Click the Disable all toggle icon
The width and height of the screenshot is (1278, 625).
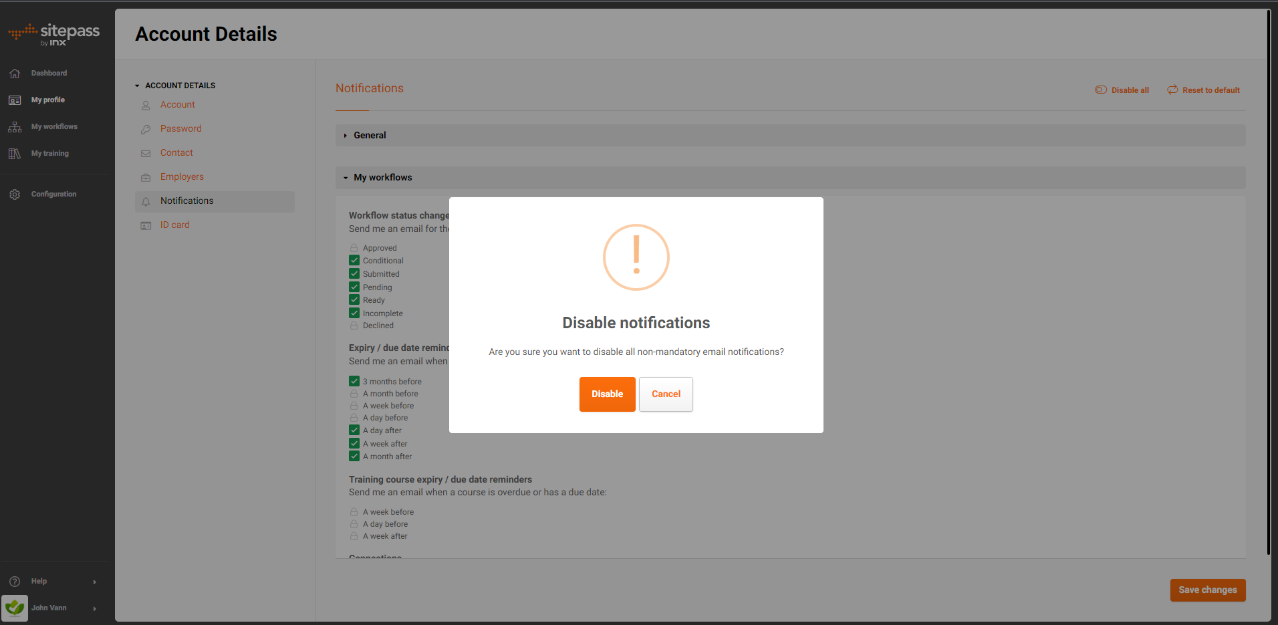tap(1101, 90)
